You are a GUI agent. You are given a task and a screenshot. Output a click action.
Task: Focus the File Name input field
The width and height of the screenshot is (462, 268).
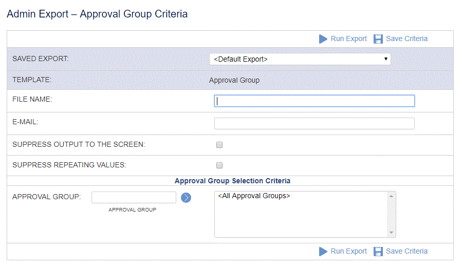tap(315, 101)
